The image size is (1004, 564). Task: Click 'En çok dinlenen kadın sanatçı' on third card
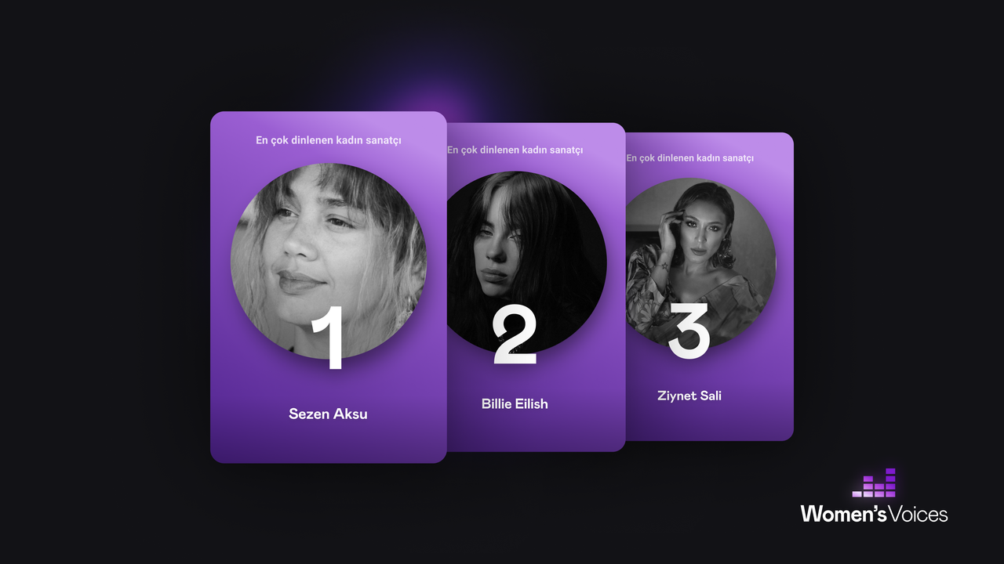click(x=689, y=157)
